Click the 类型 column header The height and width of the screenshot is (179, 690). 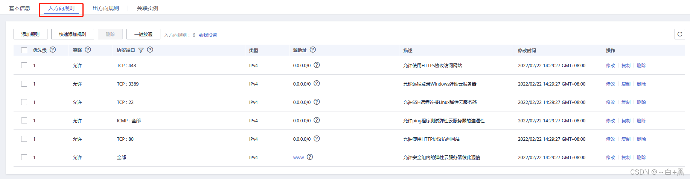(x=254, y=50)
